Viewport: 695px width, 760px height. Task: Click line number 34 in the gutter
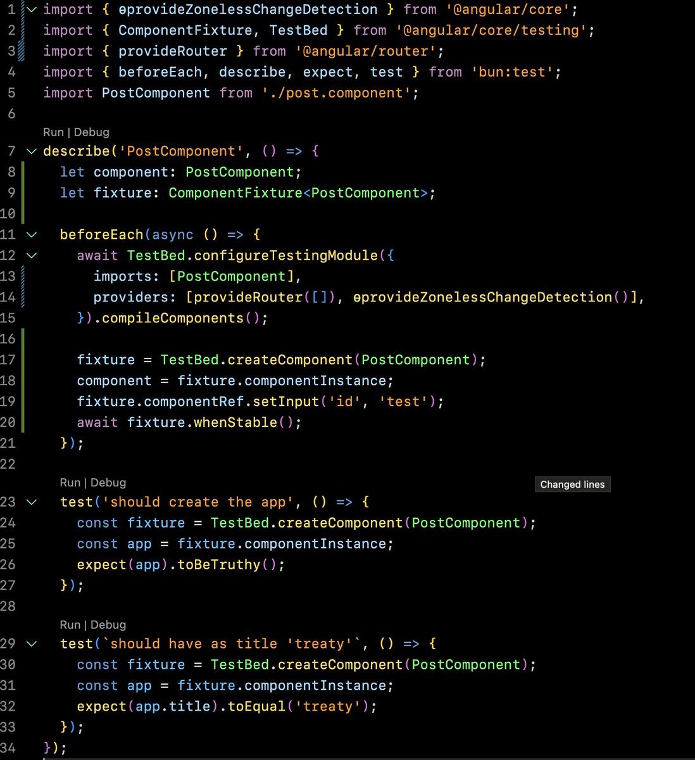[8, 748]
